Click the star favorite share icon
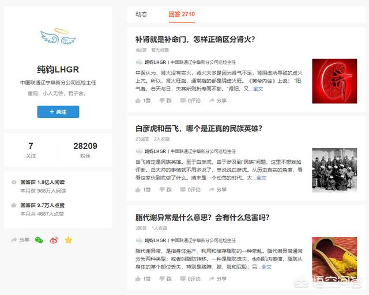 [68, 240]
